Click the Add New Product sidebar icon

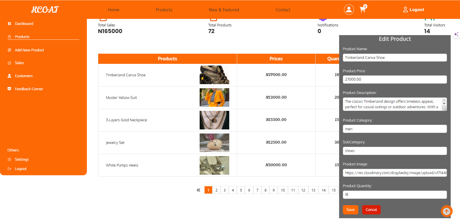[x=9, y=50]
